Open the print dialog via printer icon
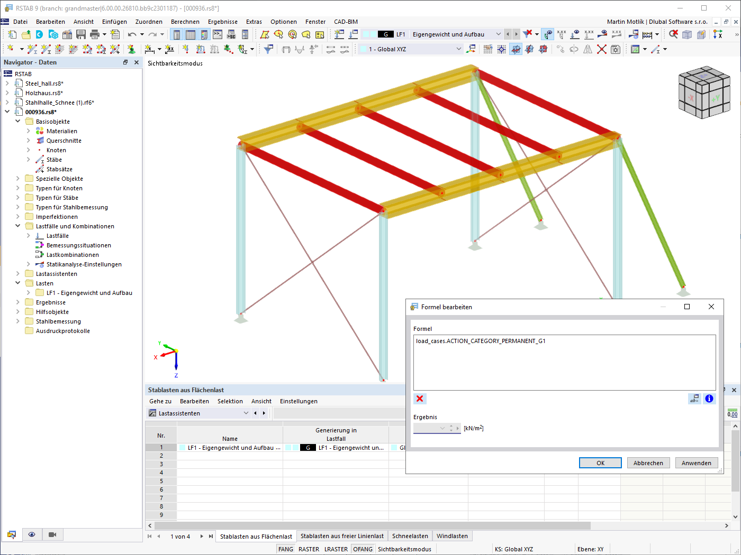This screenshot has height=555, width=741. pyautogui.click(x=95, y=33)
